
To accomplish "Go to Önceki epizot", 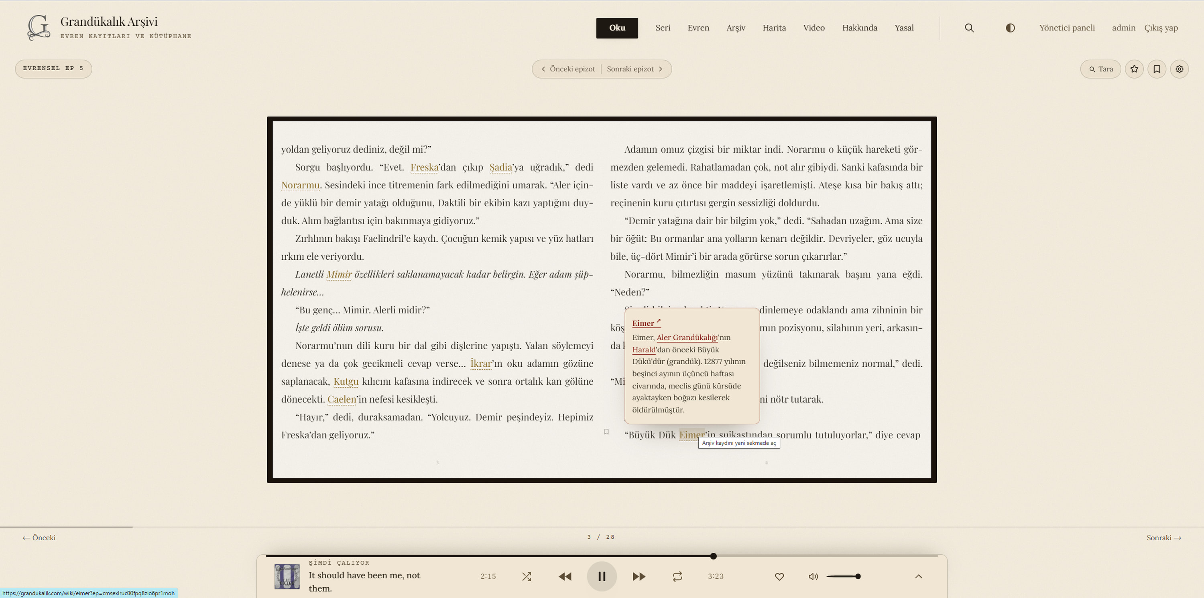I will tap(568, 69).
